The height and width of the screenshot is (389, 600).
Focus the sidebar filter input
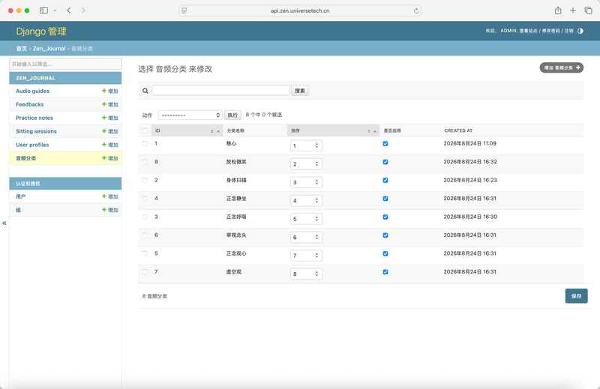65,64
